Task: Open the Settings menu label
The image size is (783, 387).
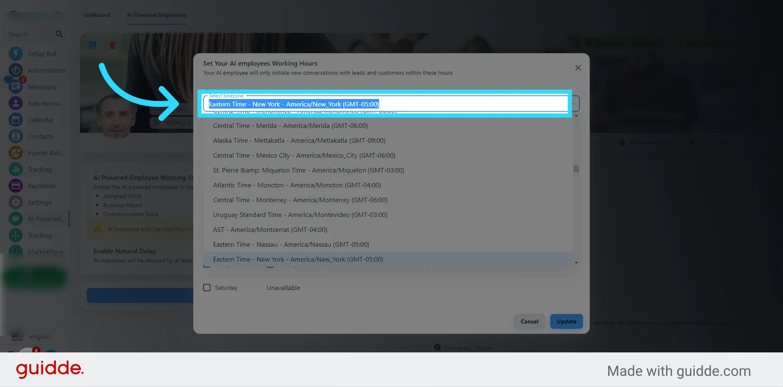Action: coord(40,202)
